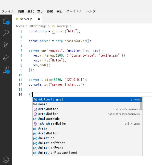Open the Run and Debug view icon
This screenshot has height=165, width=152.
click(x=6, y=57)
